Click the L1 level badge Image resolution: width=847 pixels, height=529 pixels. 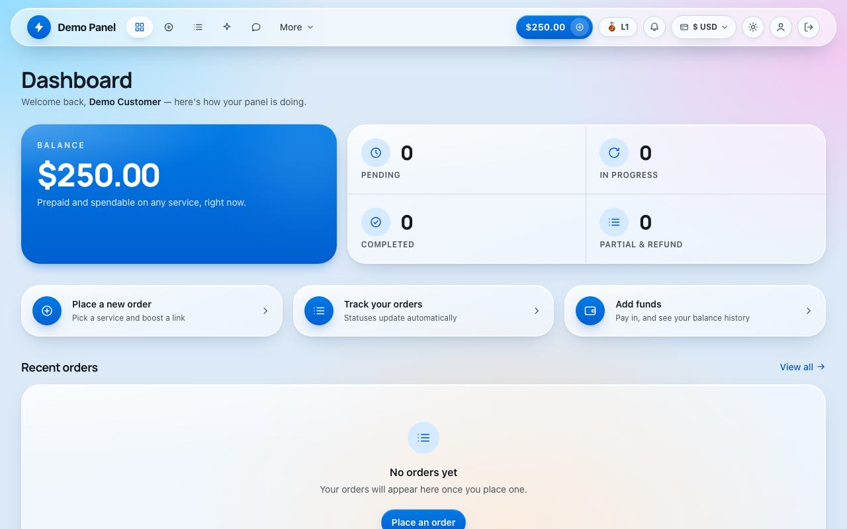pyautogui.click(x=618, y=27)
